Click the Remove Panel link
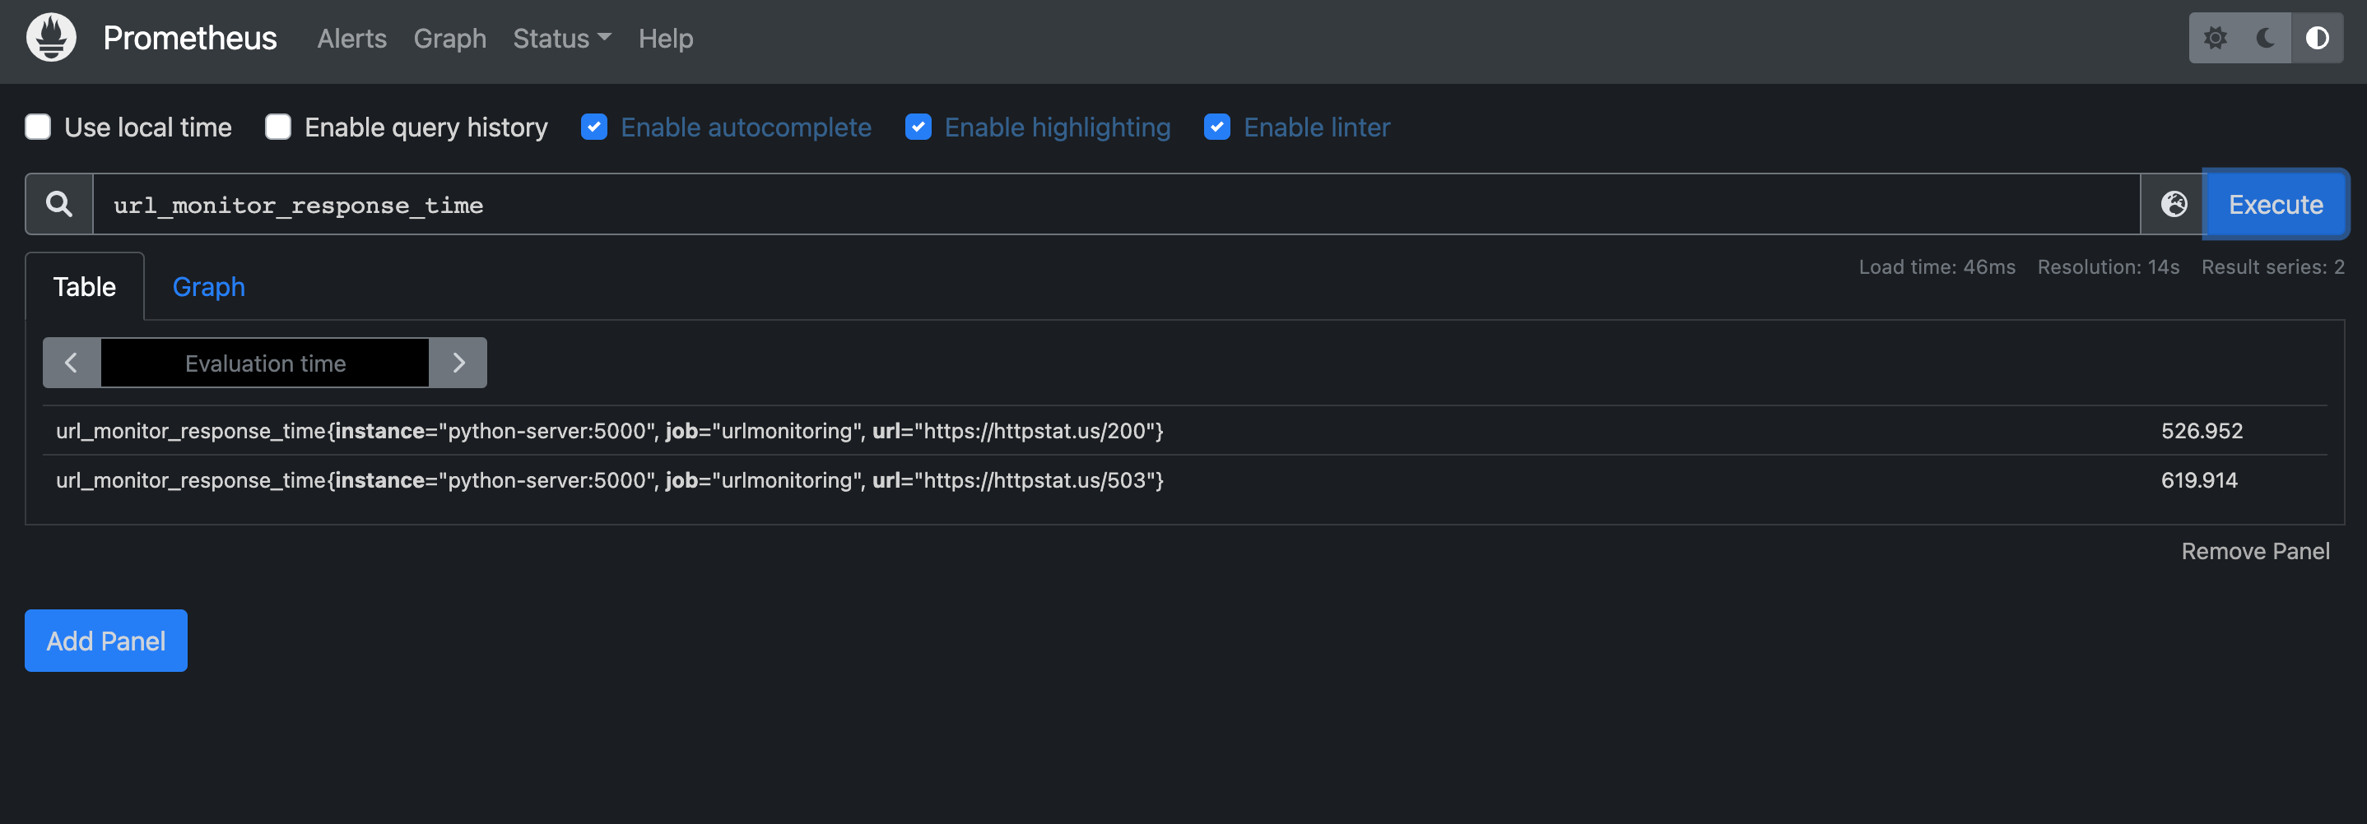 point(2255,550)
